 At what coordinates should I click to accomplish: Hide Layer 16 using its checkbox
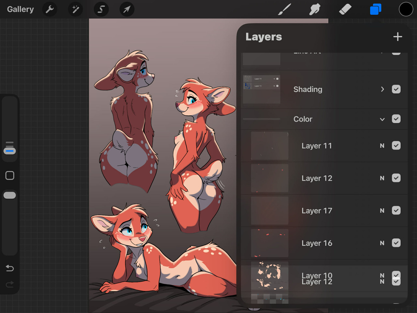[x=396, y=243]
